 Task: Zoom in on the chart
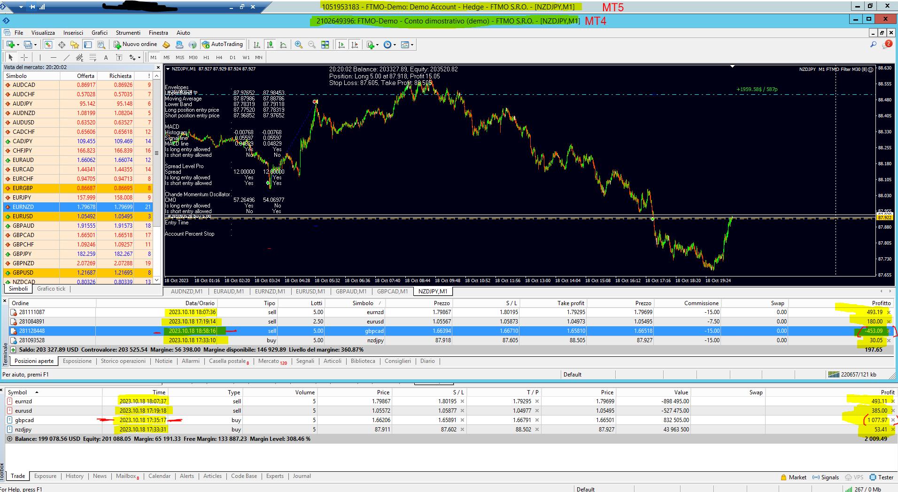coord(299,45)
